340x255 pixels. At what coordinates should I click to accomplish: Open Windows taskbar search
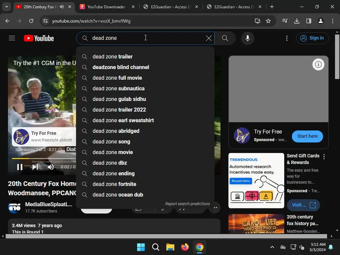[x=155, y=247]
